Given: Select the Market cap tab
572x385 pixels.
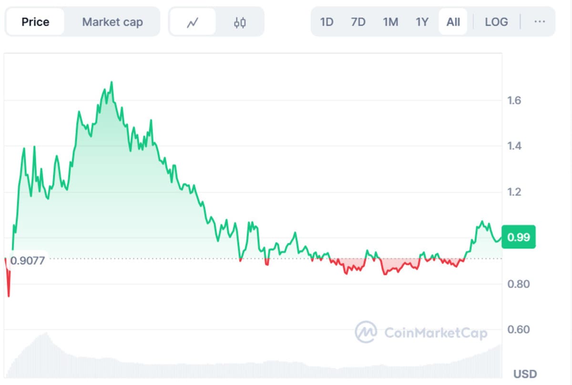Looking at the screenshot, I should 112,22.
